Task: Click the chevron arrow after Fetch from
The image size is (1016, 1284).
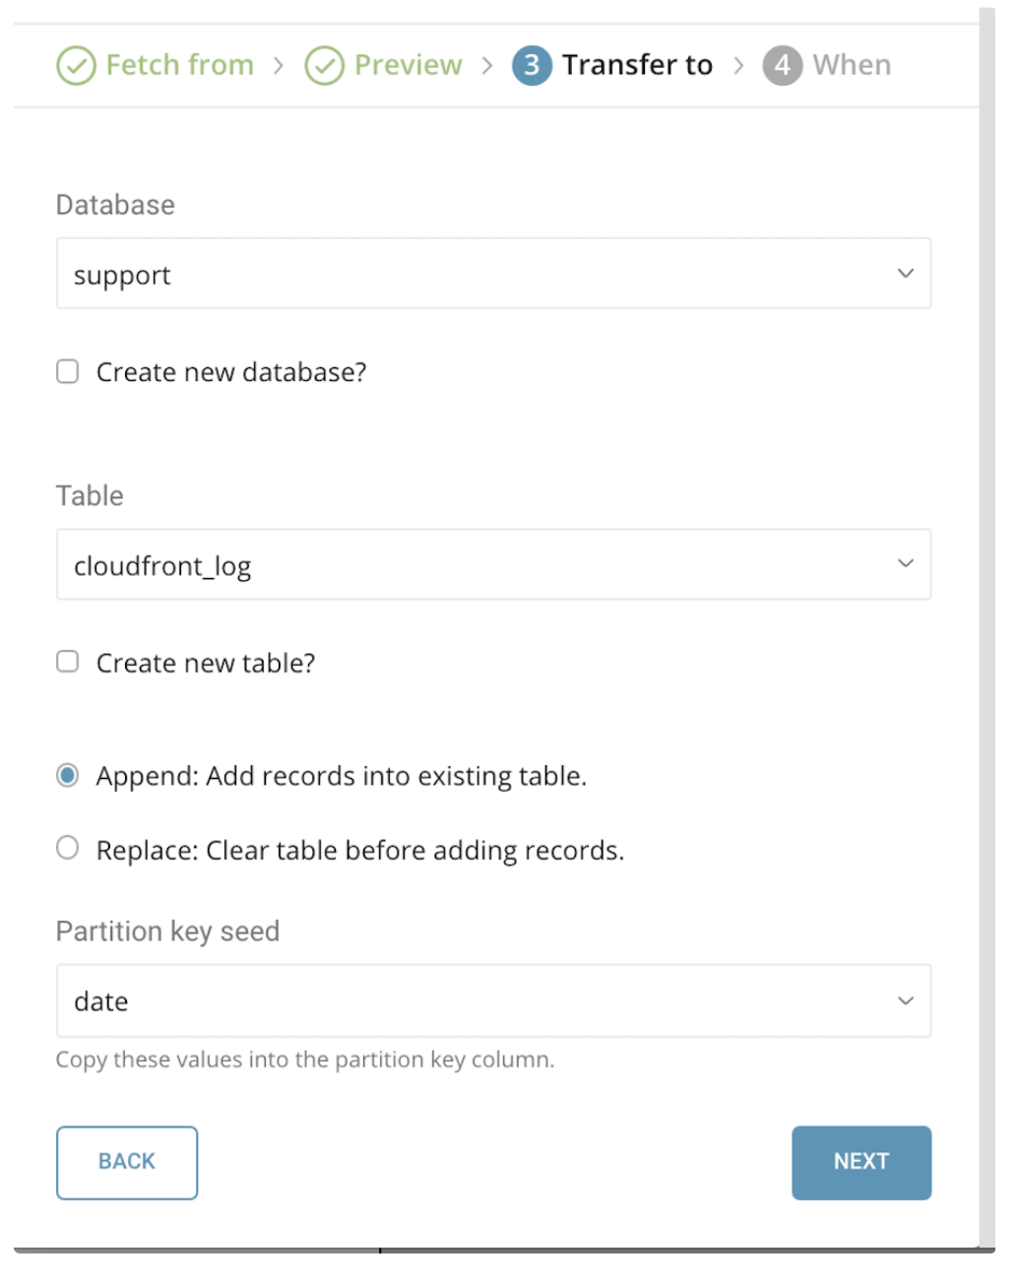Action: 279,66
